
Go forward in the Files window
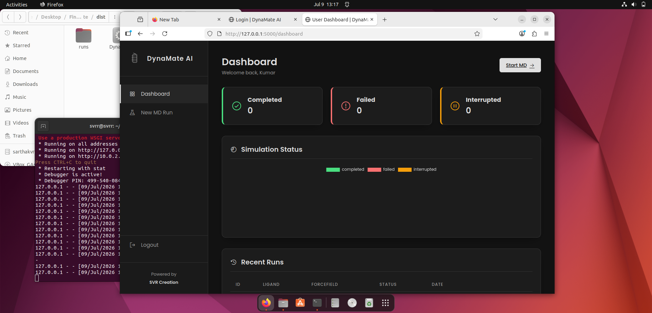[20, 17]
